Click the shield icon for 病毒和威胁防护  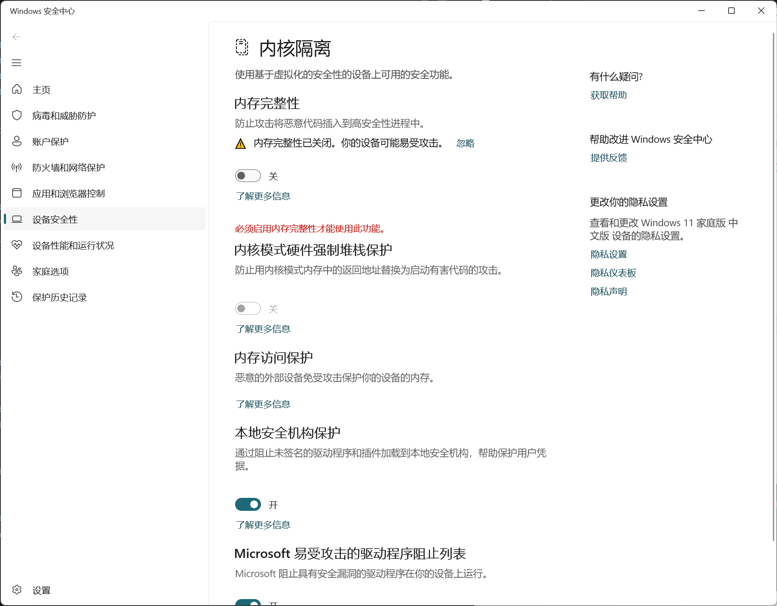tap(17, 115)
